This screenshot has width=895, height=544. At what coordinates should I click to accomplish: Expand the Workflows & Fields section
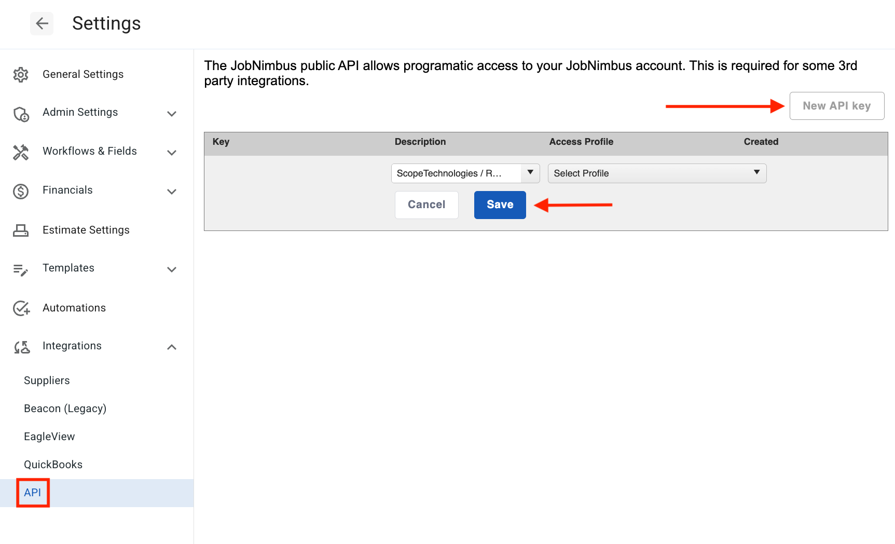[172, 153]
